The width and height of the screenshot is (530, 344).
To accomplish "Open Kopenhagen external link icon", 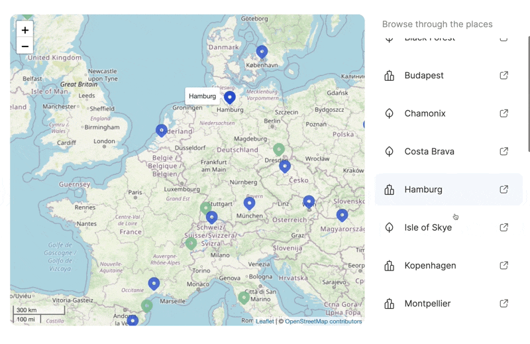I will (503, 266).
